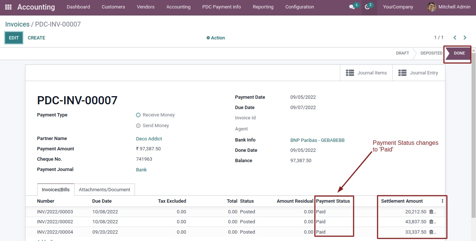Delete line INV/2022/00003 trash icon
Screen dimensions: 476x241
pyautogui.click(x=431, y=212)
